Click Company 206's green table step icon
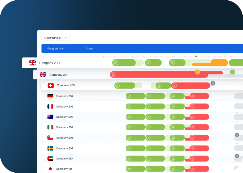Viewport: 243px width, 173px height. coord(173,117)
